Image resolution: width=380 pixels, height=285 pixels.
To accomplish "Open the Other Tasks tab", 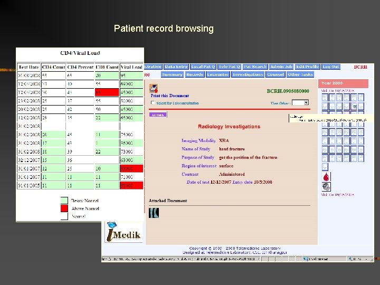I will [x=300, y=74].
